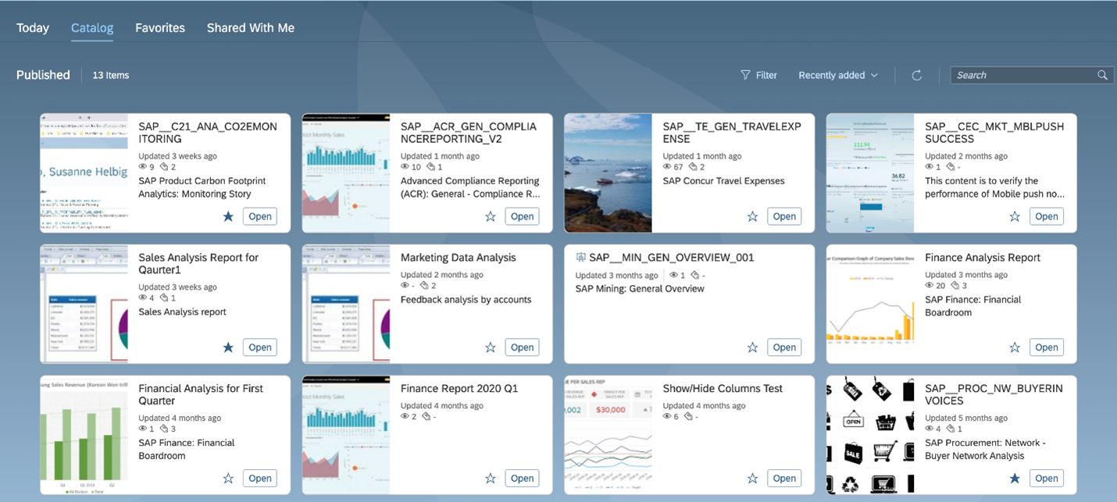Click 'Feedback analysis by accounts' description

coord(466,300)
